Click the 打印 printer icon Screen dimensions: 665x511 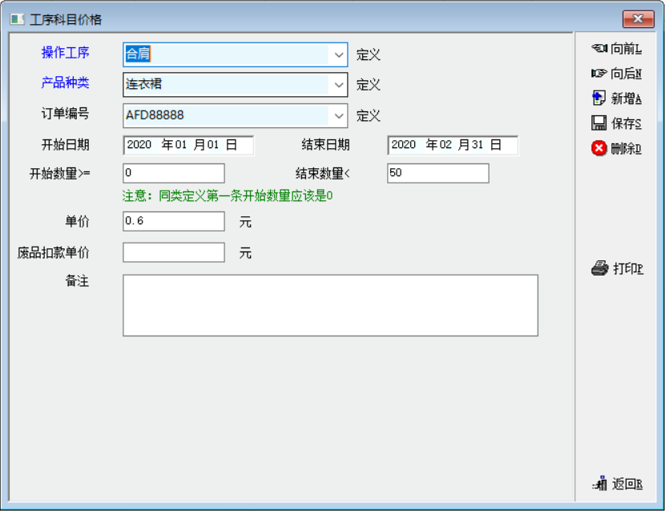coord(600,268)
